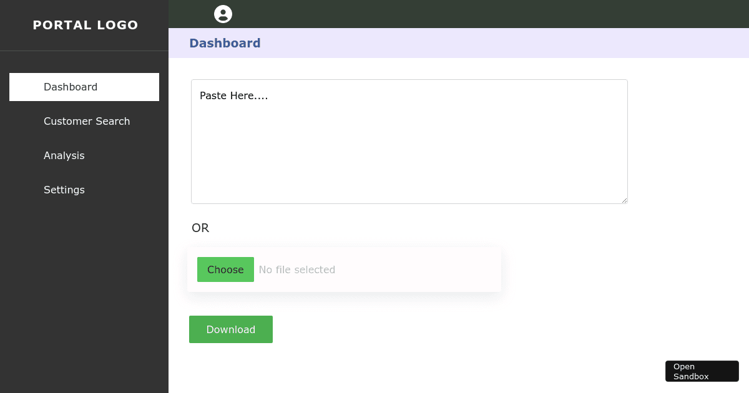
Task: Click the Download button
Action: tap(230, 329)
